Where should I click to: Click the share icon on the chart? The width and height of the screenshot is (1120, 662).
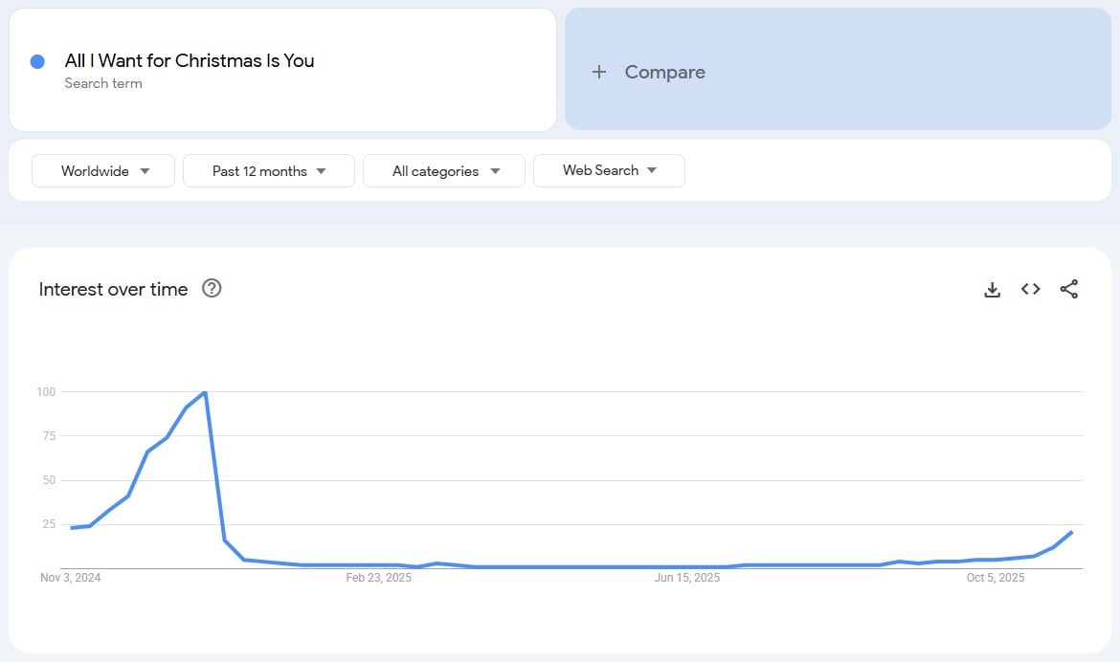[1069, 289]
